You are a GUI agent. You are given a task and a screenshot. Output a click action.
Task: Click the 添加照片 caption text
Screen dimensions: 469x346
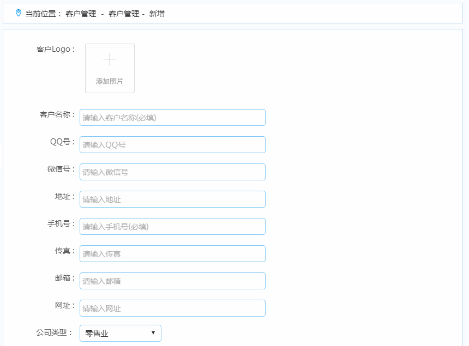[110, 81]
